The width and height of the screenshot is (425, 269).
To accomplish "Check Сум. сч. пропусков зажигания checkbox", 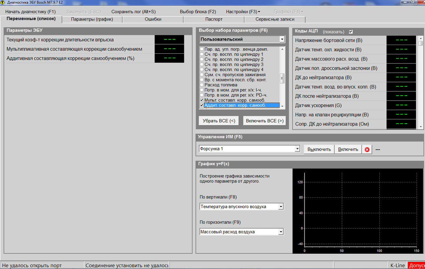I will (x=201, y=75).
